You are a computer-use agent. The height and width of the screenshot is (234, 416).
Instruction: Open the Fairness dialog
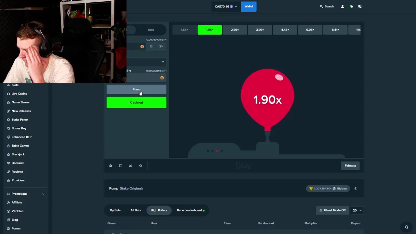(350, 166)
